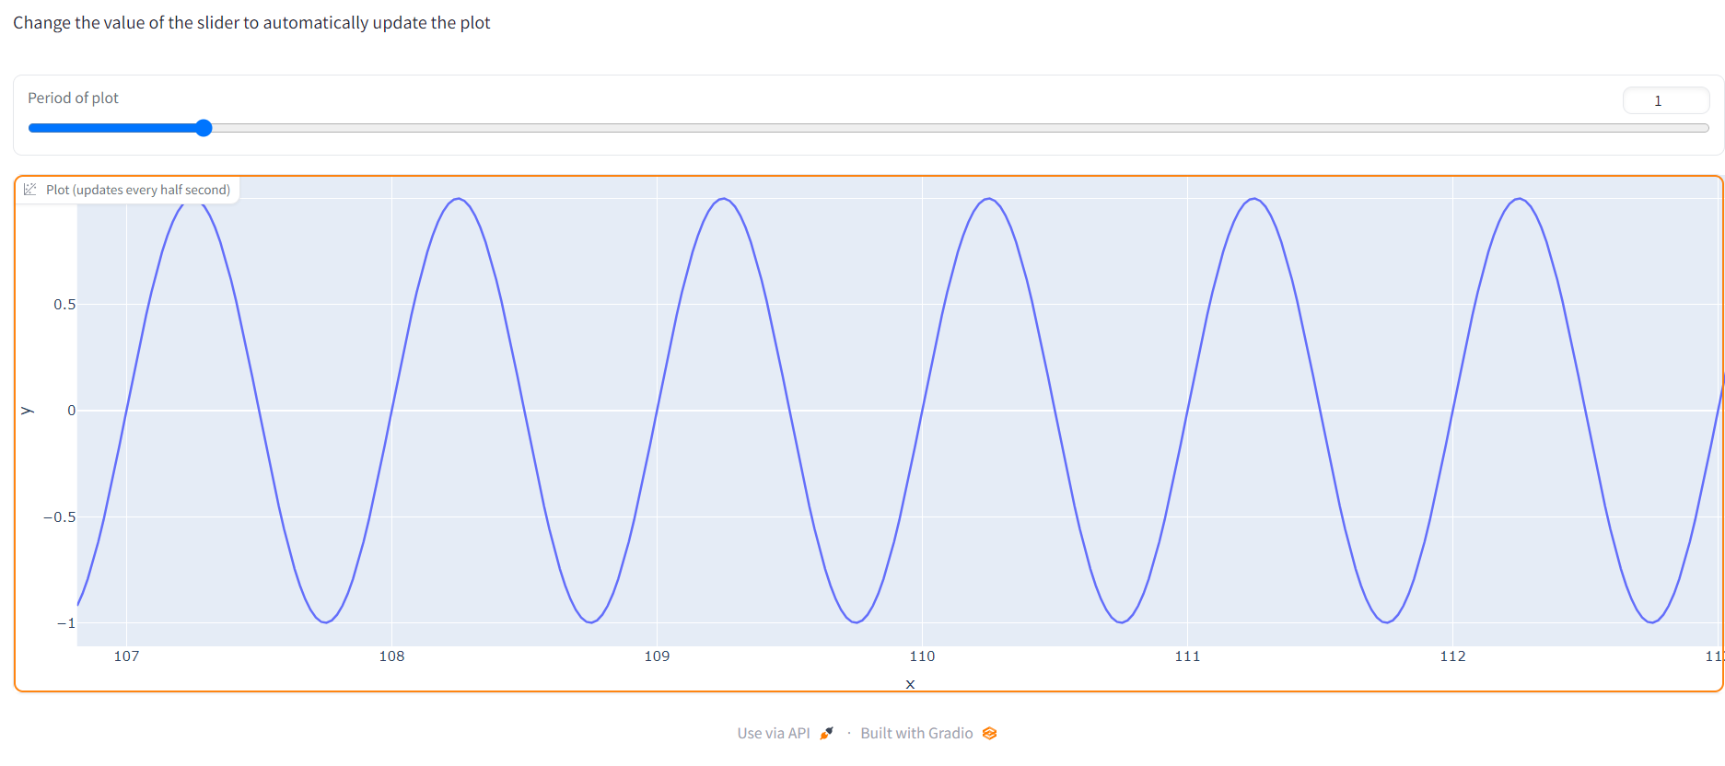Click the 'Period of plot' label

73,98
